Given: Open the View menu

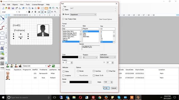Looking at the screenshot, I should coord(22,4).
